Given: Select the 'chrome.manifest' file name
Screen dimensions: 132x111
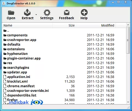Looking at the screenshot, I should (x=21, y=86).
